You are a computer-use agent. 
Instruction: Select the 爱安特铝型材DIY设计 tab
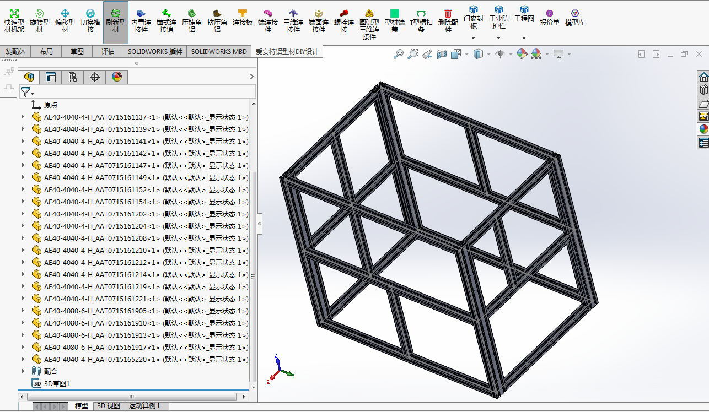[x=287, y=52]
